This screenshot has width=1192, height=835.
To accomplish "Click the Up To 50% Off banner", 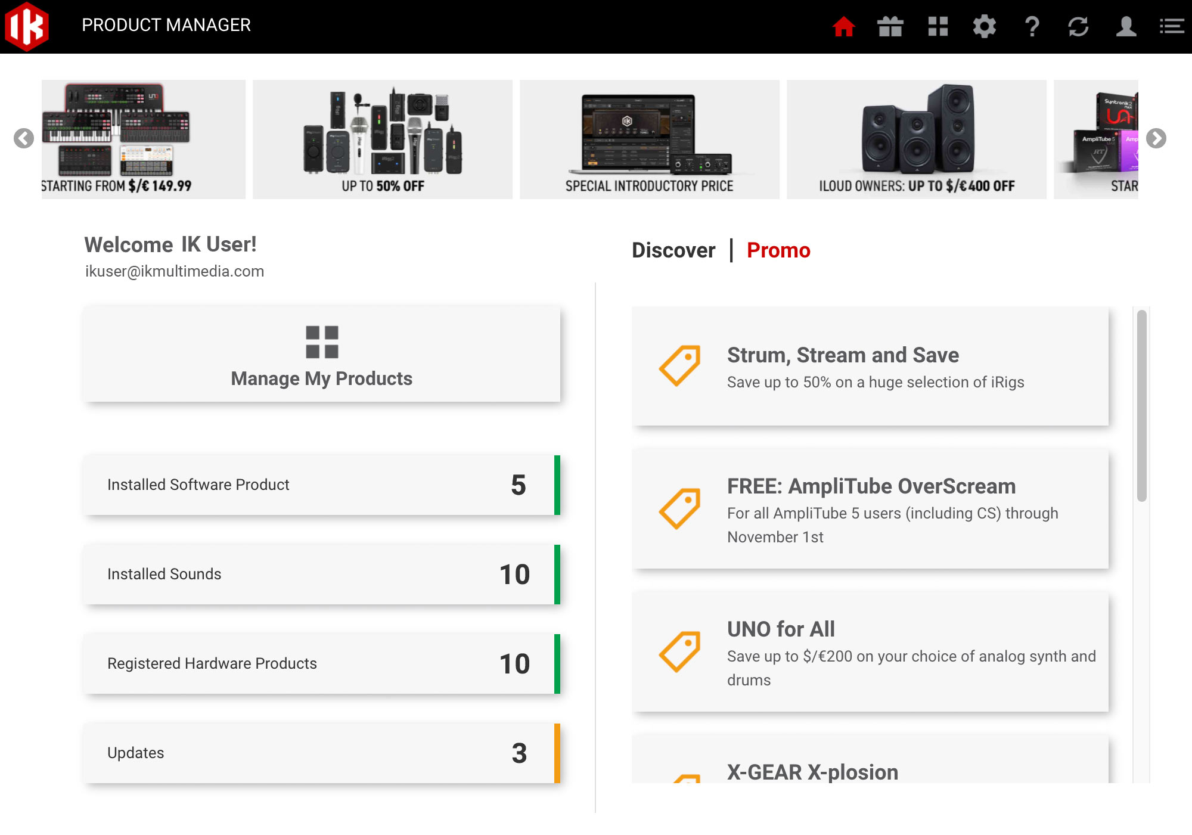I will [383, 139].
